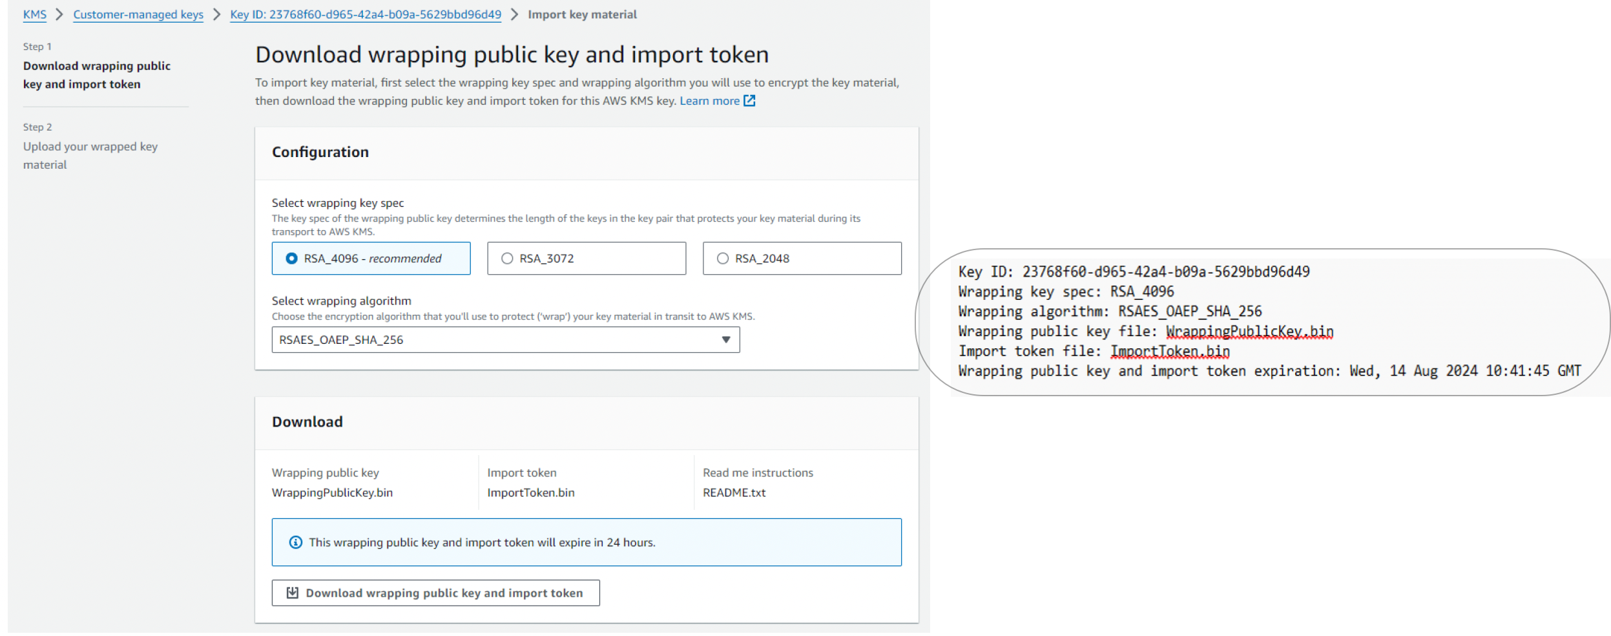This screenshot has height=636, width=1611.
Task: Click 'Wrapping key spec: RSA_4096' in README text
Action: tap(1066, 292)
